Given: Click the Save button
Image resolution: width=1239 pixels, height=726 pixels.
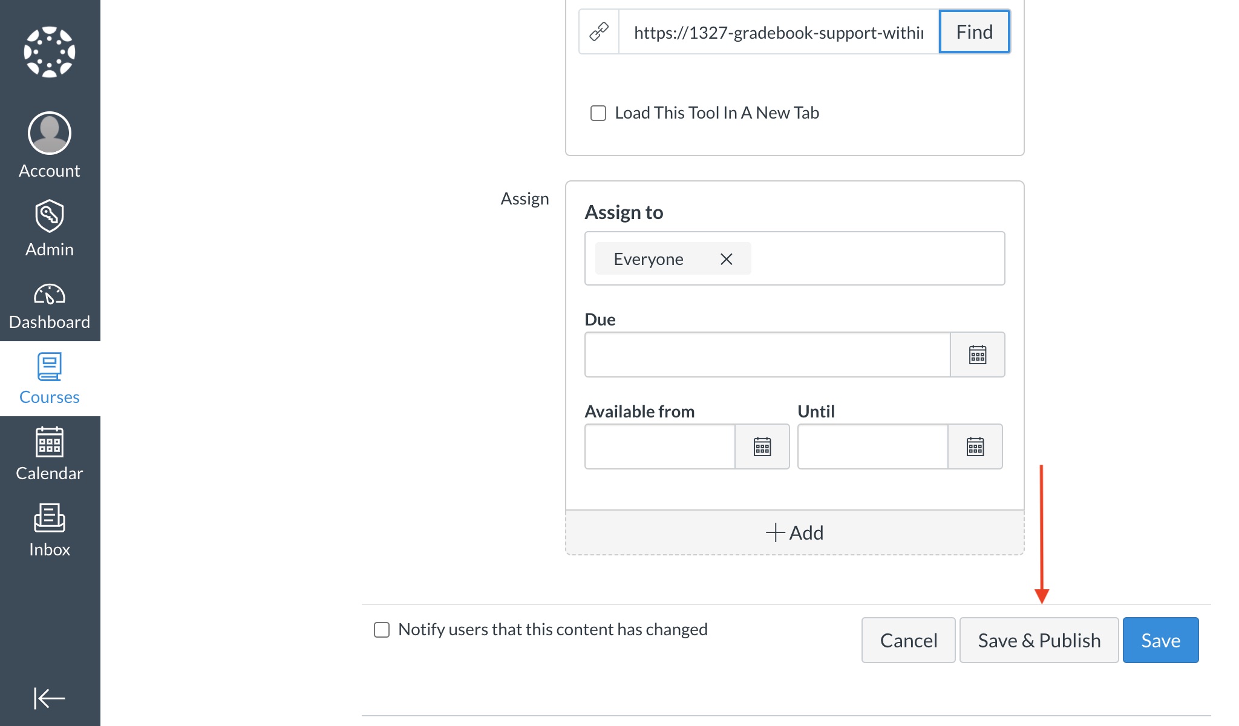Looking at the screenshot, I should click(x=1160, y=641).
